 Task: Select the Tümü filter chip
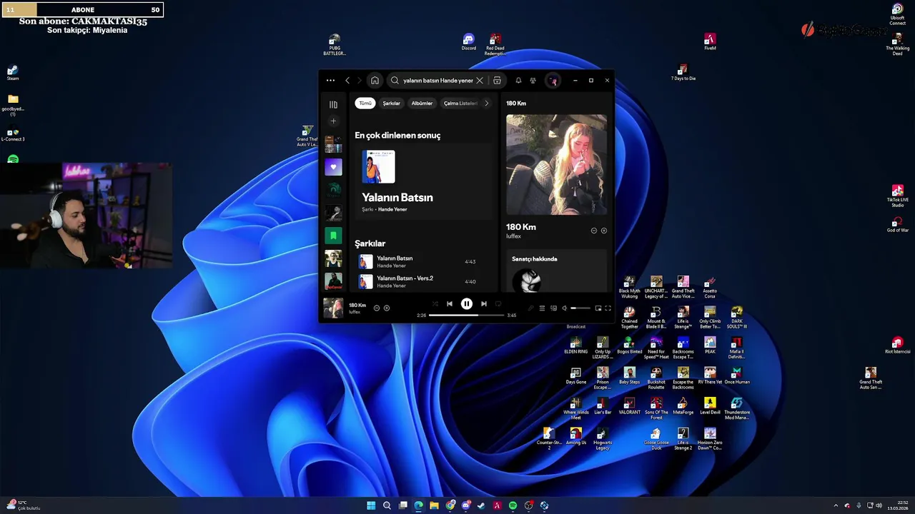click(365, 104)
